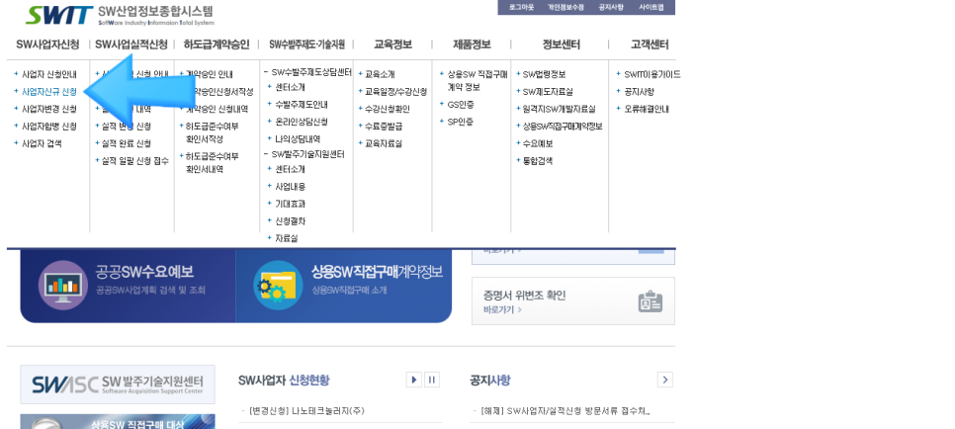
Task: Open the 고객센터 main menu
Action: coord(650,44)
